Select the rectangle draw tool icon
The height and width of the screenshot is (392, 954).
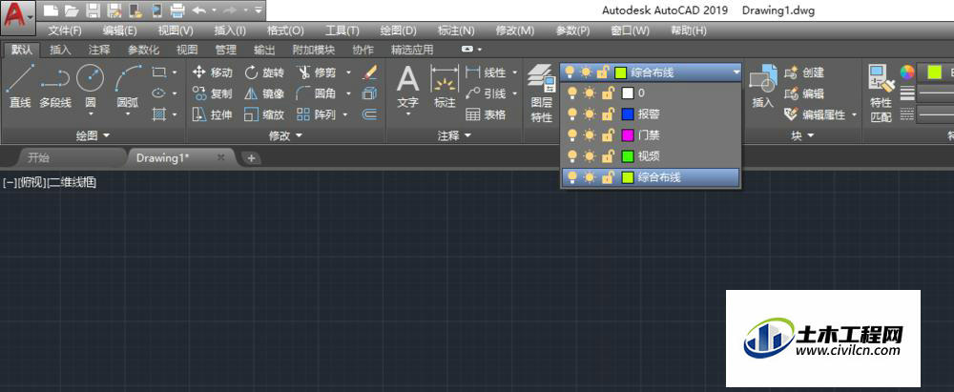coord(158,72)
